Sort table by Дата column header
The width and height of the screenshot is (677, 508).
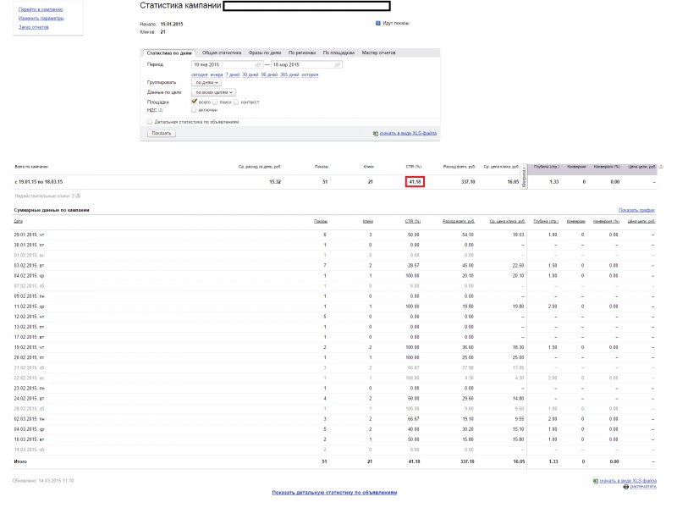18,222
